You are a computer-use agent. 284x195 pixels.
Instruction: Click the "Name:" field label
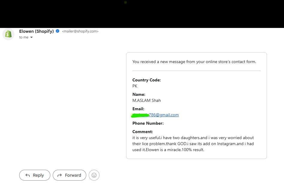(x=139, y=94)
